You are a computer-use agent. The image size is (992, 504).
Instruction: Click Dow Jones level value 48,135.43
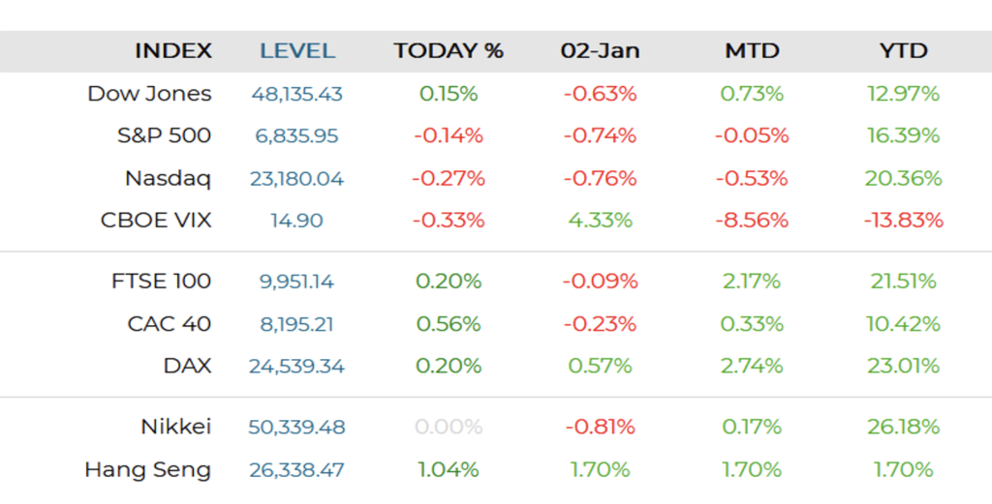[x=296, y=94]
